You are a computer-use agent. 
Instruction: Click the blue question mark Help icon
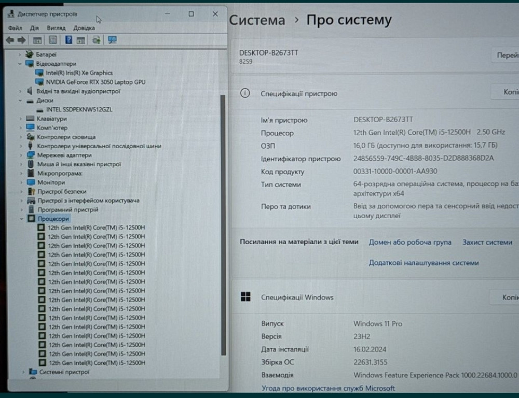point(69,40)
